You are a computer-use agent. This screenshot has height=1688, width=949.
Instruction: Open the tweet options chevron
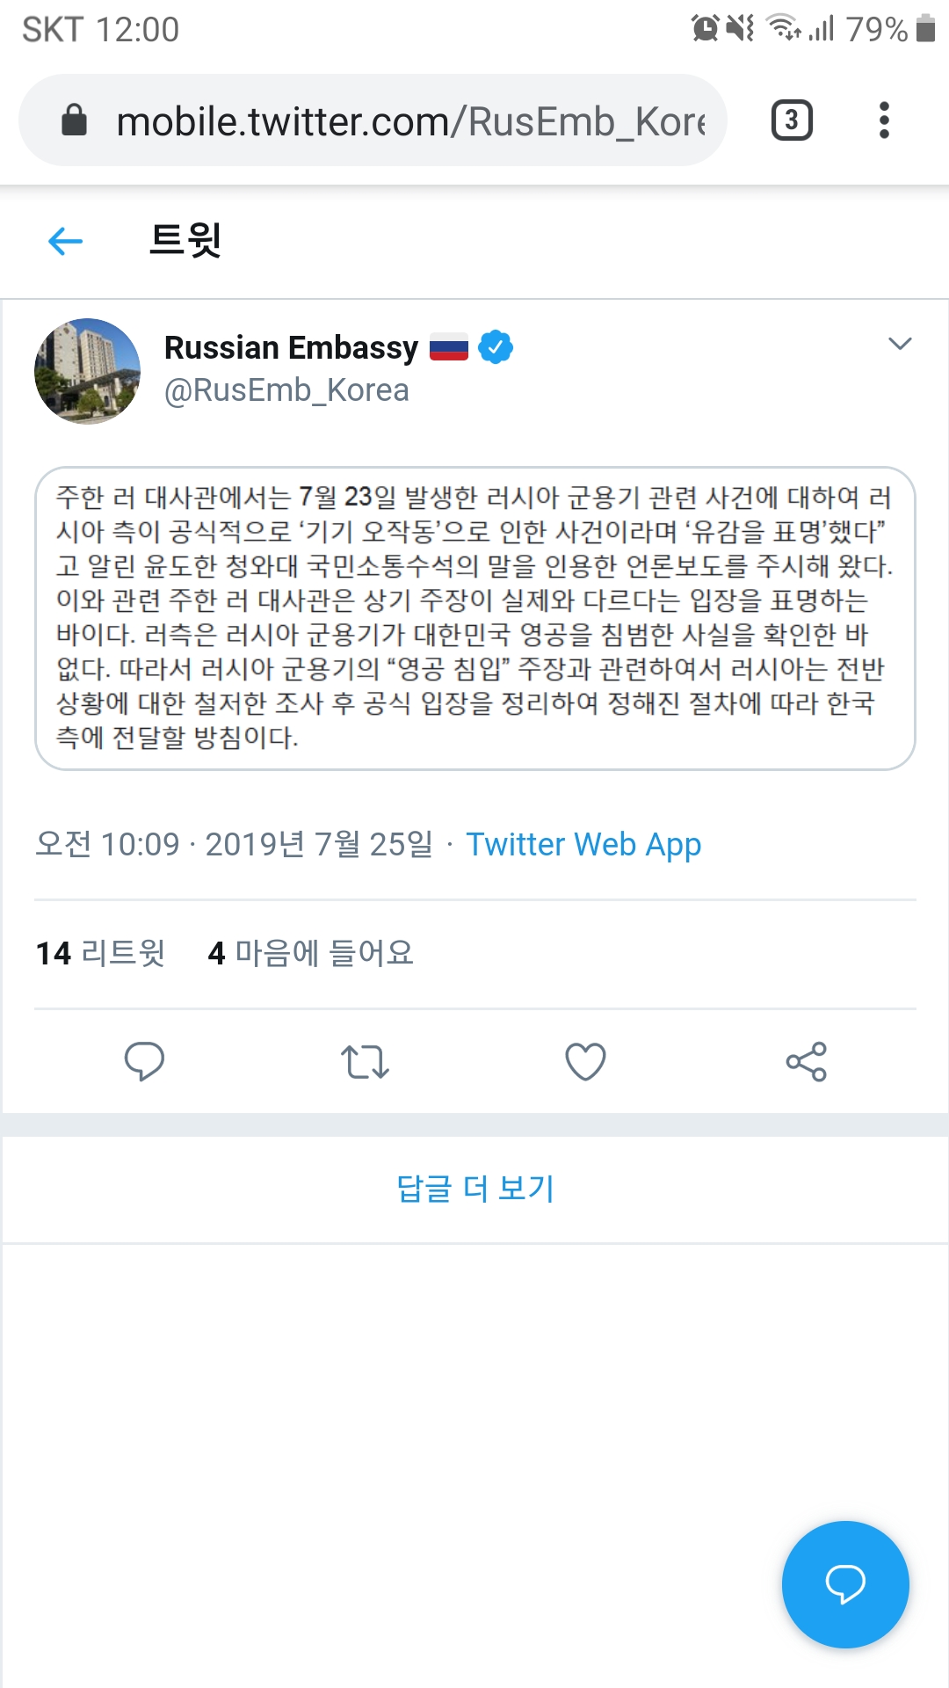point(900,344)
